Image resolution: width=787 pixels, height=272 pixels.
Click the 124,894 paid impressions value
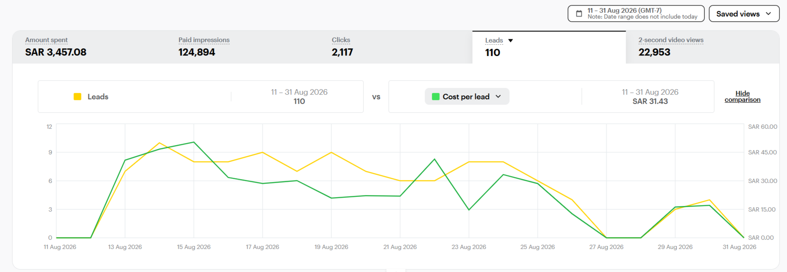(x=196, y=52)
